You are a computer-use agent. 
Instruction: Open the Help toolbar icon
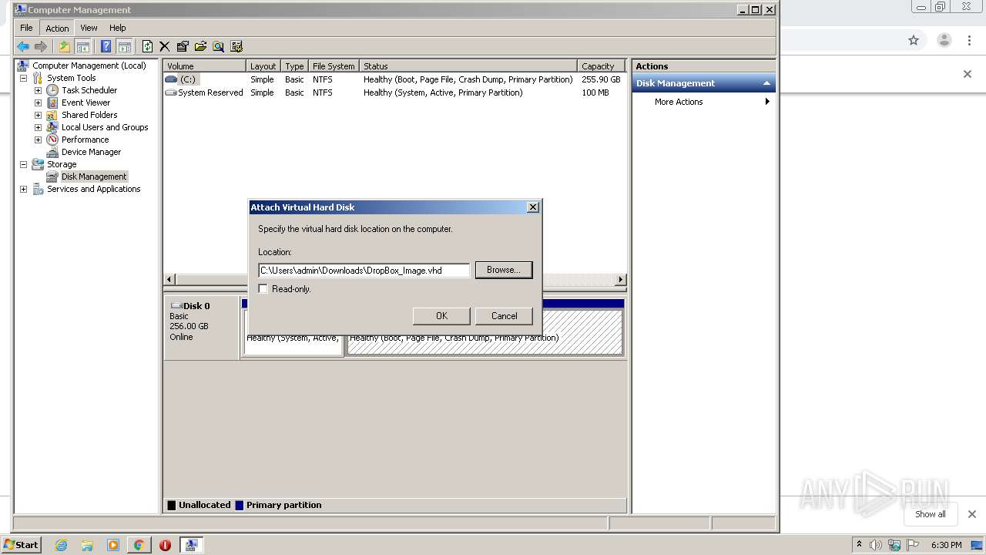(x=106, y=46)
